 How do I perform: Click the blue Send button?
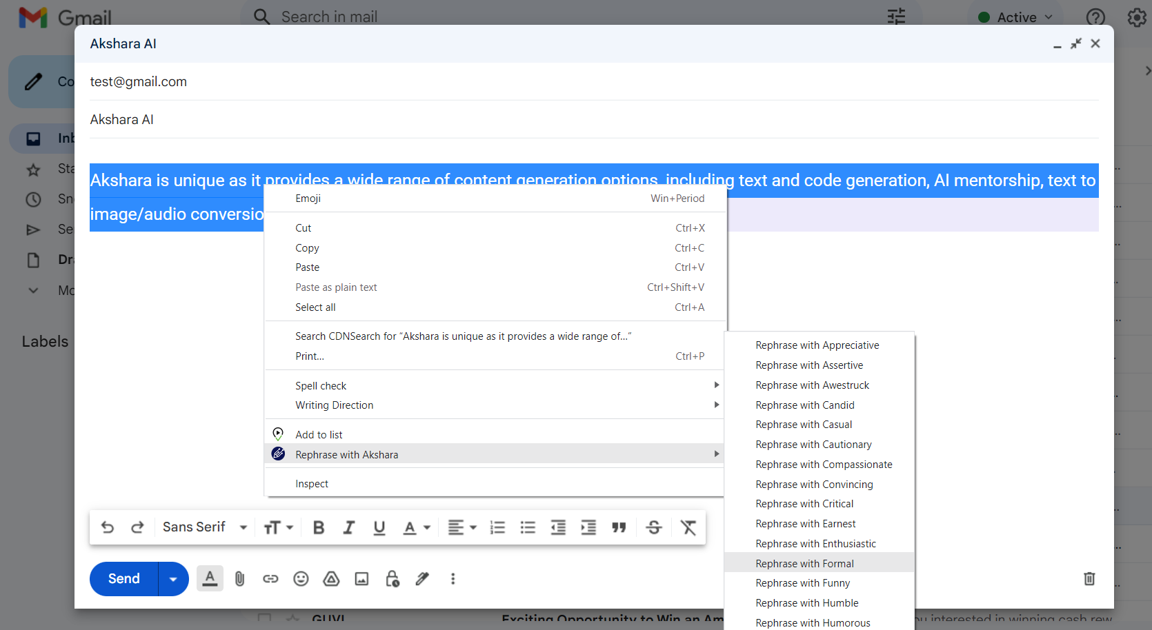click(x=124, y=579)
